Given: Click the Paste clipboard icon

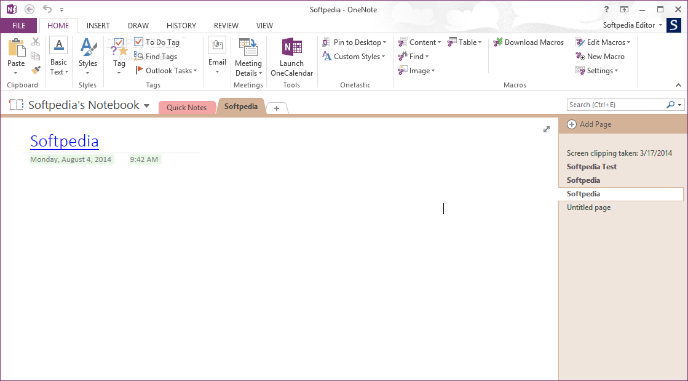Looking at the screenshot, I should click(16, 47).
